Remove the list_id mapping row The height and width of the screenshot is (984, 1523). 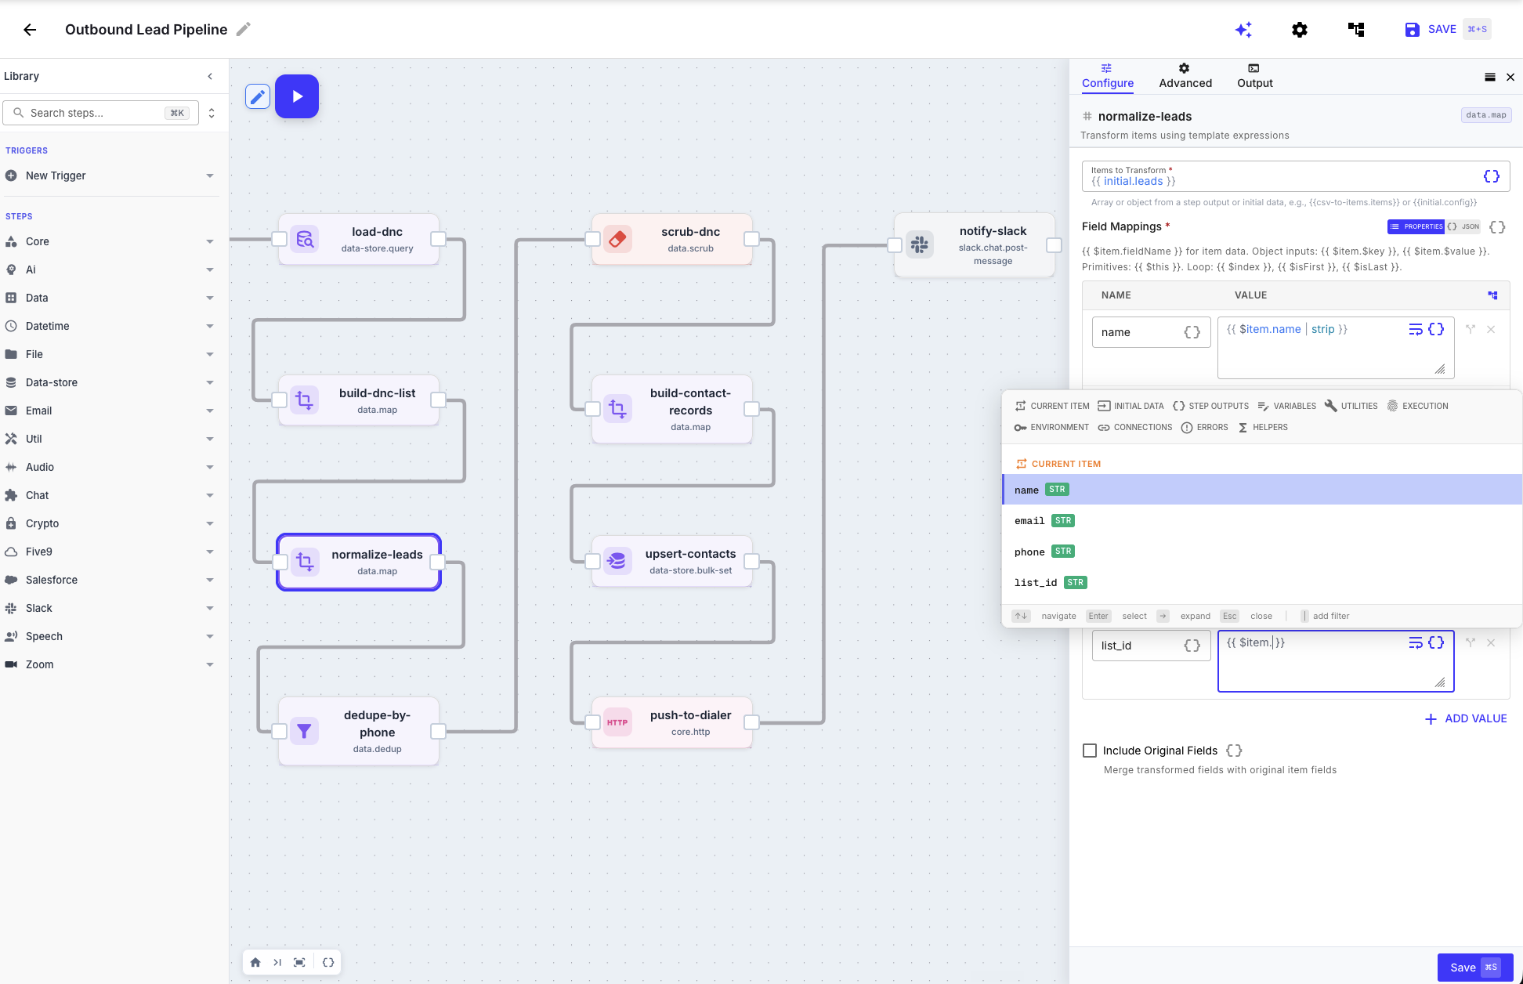1491,642
